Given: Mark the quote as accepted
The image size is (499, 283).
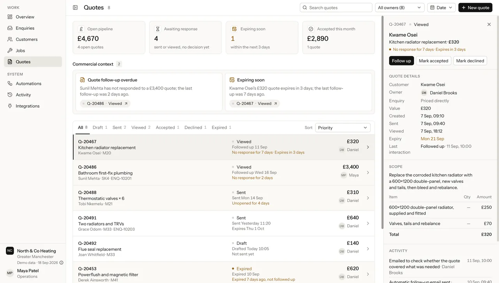Looking at the screenshot, I should click(x=434, y=61).
